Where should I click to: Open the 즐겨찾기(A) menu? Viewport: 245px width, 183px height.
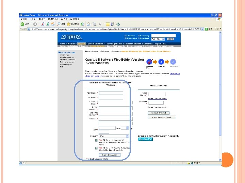53,19
